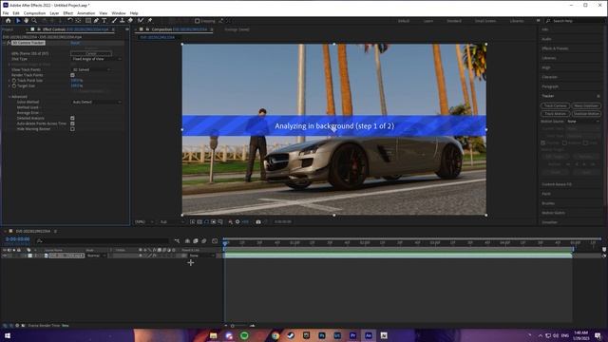
Task: Select the Horizontal Type tool
Action: [104, 21]
